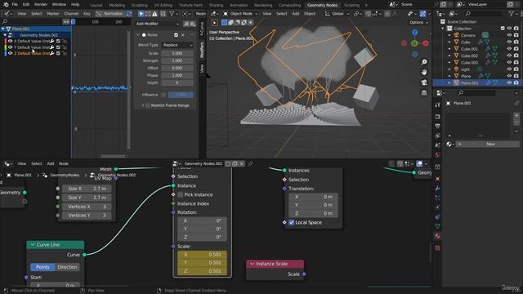Click the select box tool icon in viewport header

[x=214, y=23]
